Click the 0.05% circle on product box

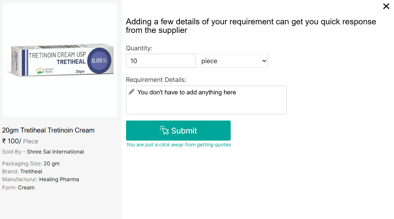[x=99, y=61]
